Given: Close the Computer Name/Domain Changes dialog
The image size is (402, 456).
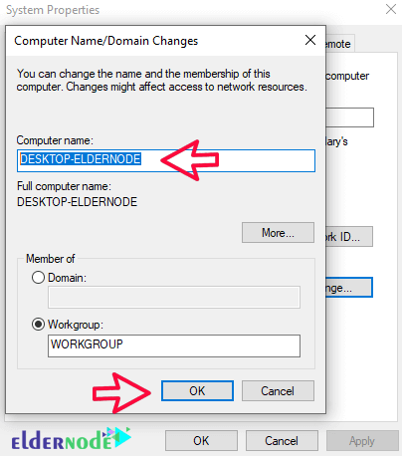Looking at the screenshot, I should tap(310, 40).
